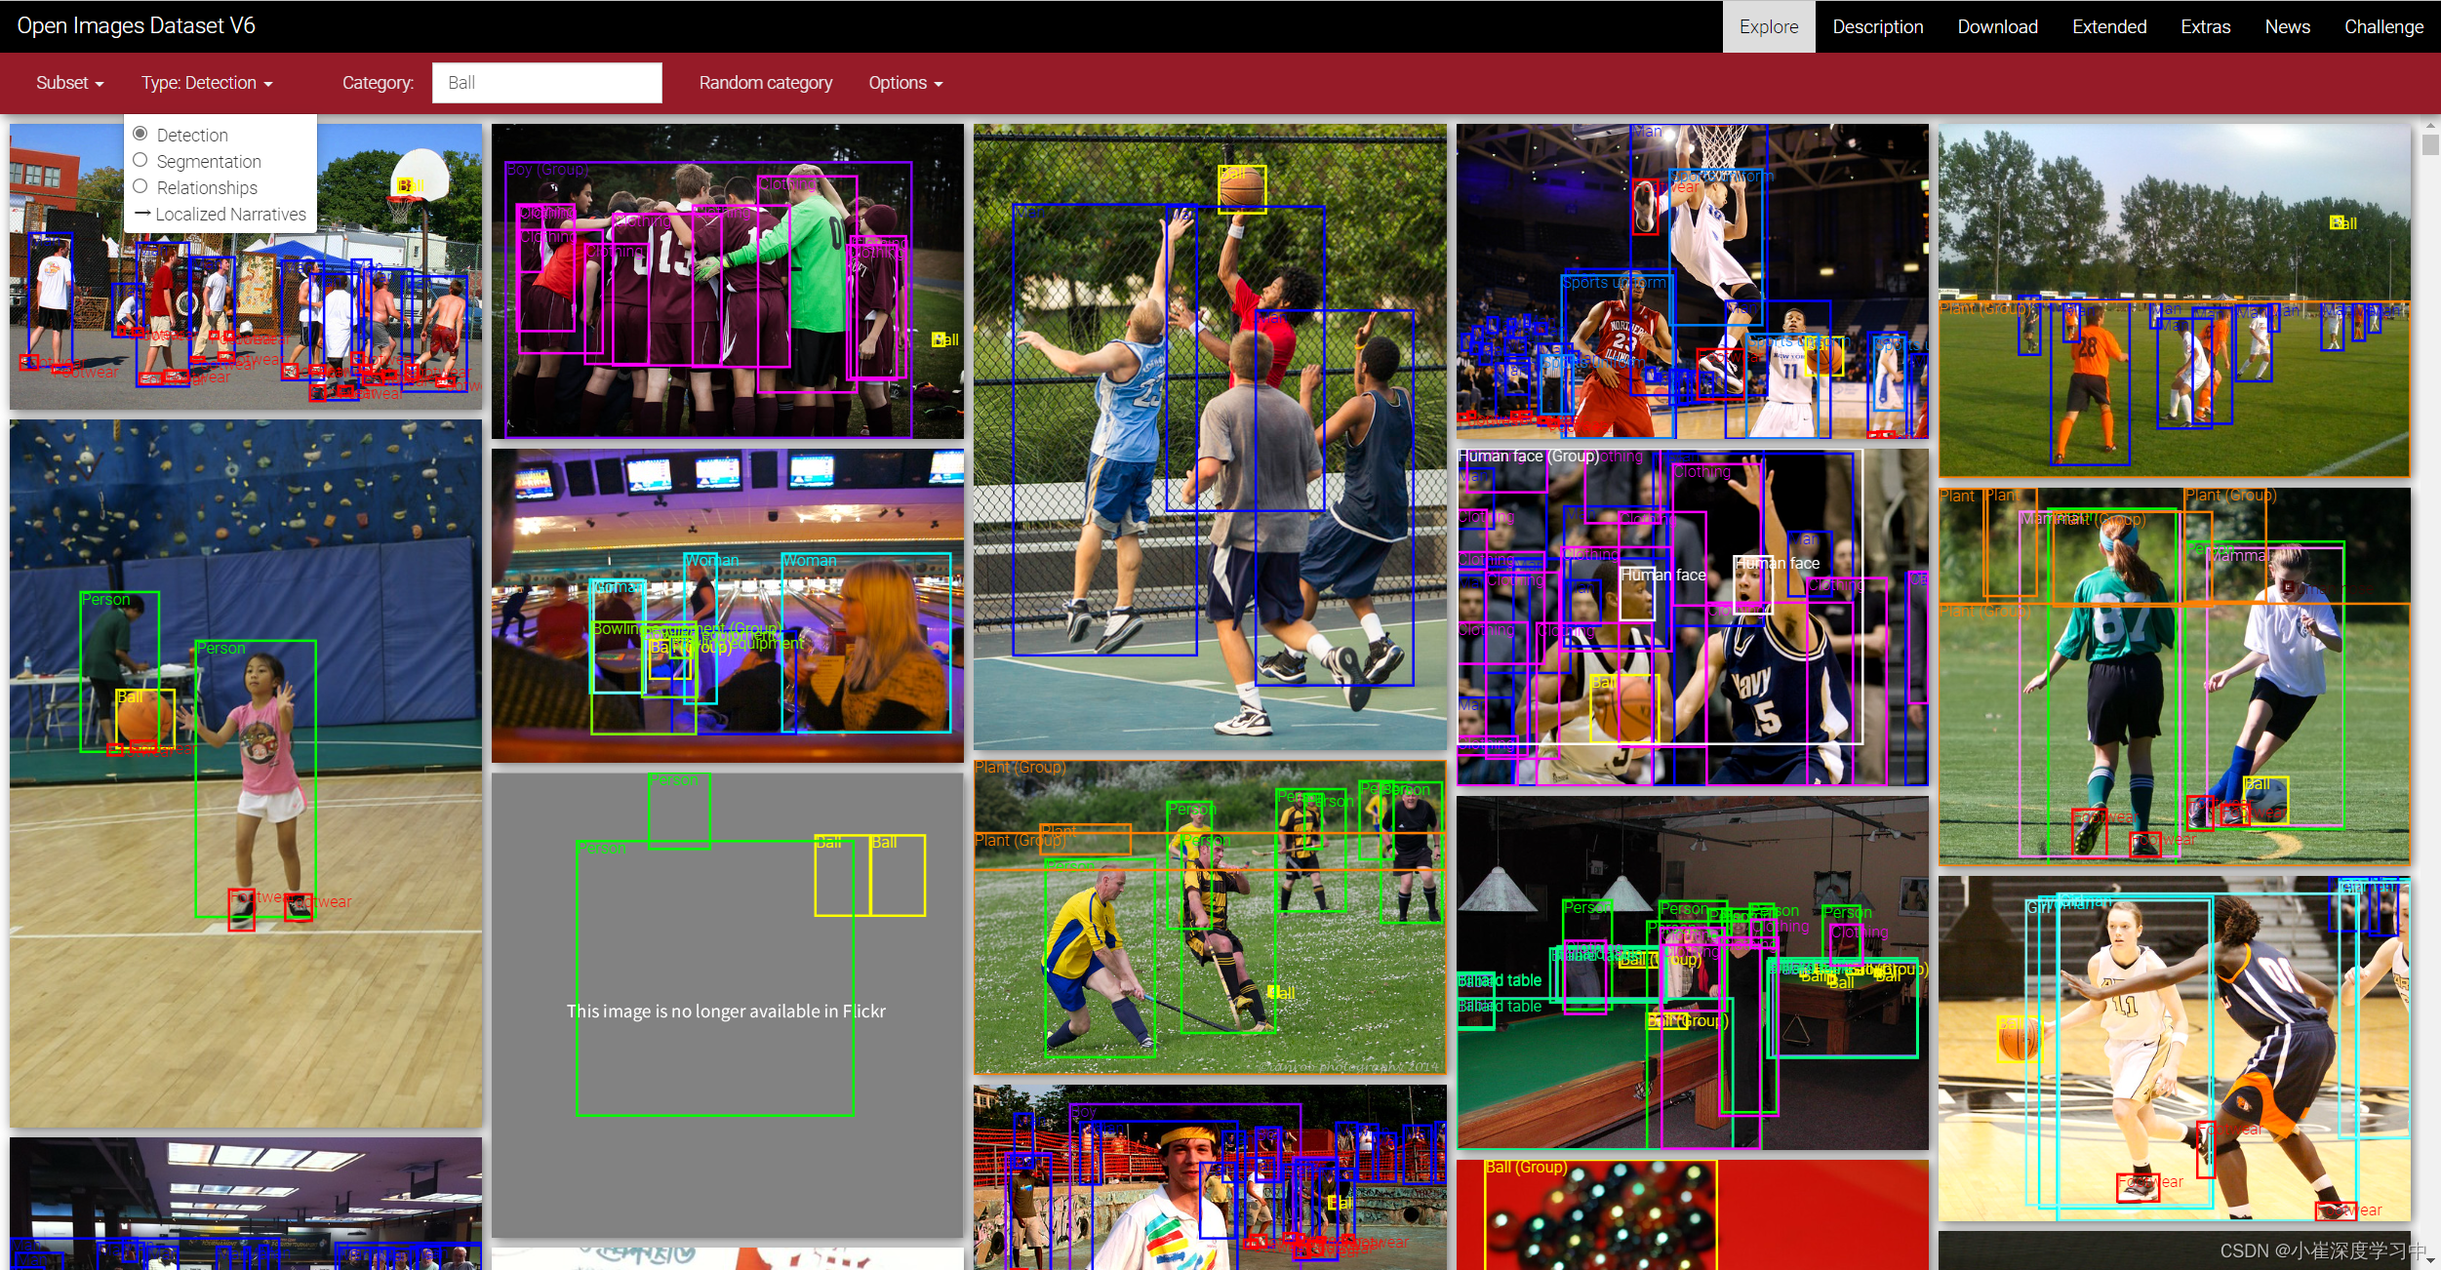Expand the Subset dropdown
The height and width of the screenshot is (1270, 2441).
[x=69, y=83]
